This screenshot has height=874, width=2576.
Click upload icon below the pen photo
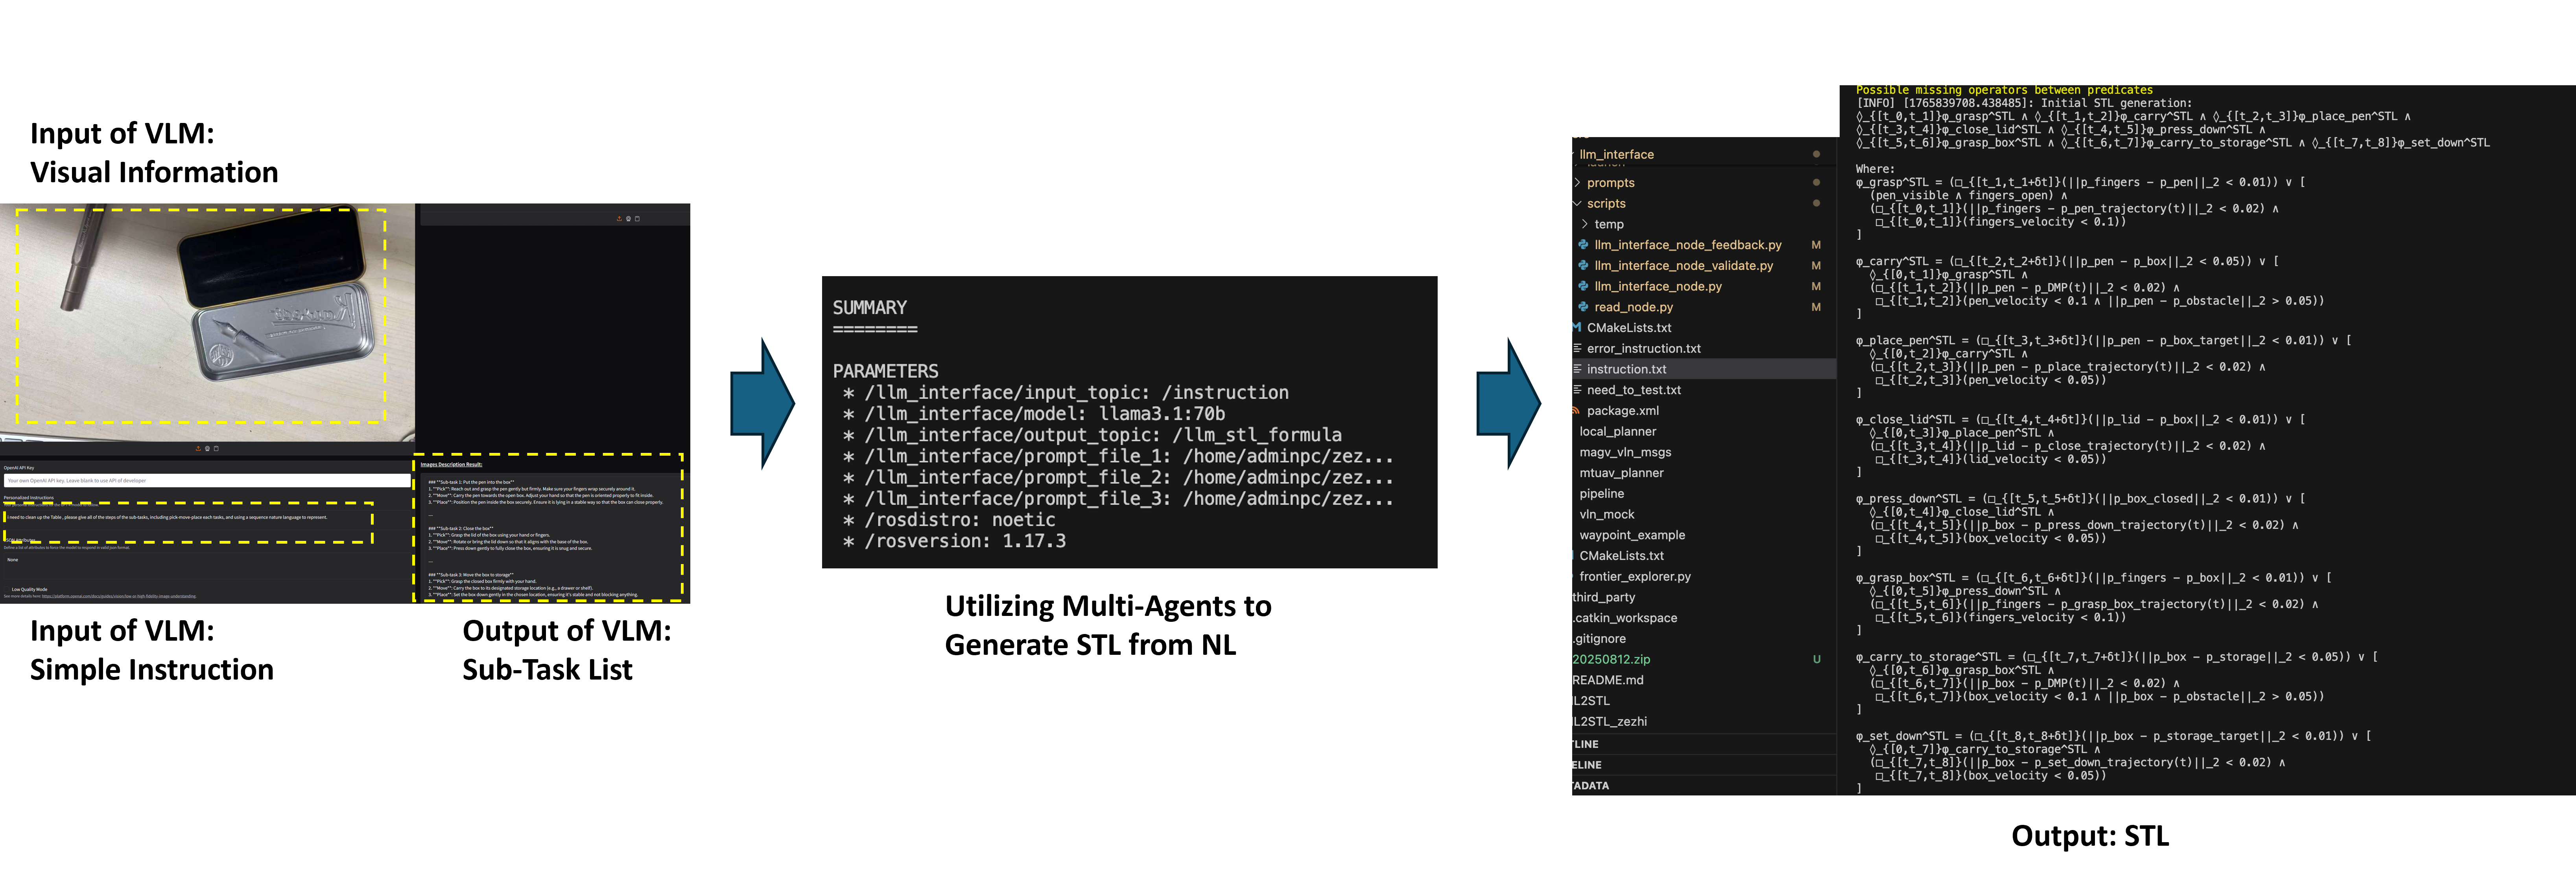[x=198, y=449]
